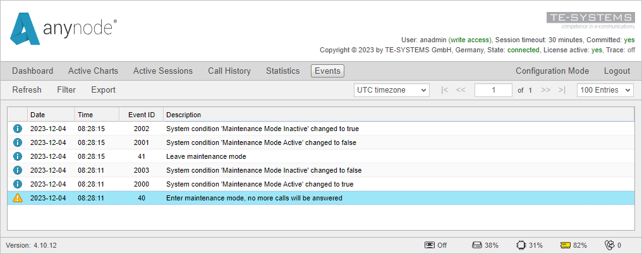This screenshot has height=254, width=642.
Task: Go to previous page of events
Action: tap(461, 90)
